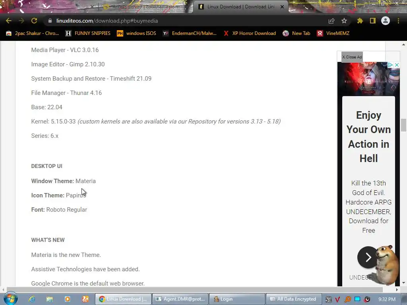Click the forward navigation arrow

(21, 21)
